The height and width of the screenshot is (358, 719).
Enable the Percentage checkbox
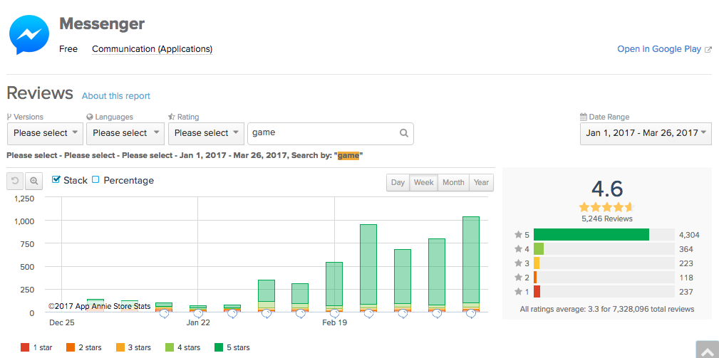coord(95,179)
